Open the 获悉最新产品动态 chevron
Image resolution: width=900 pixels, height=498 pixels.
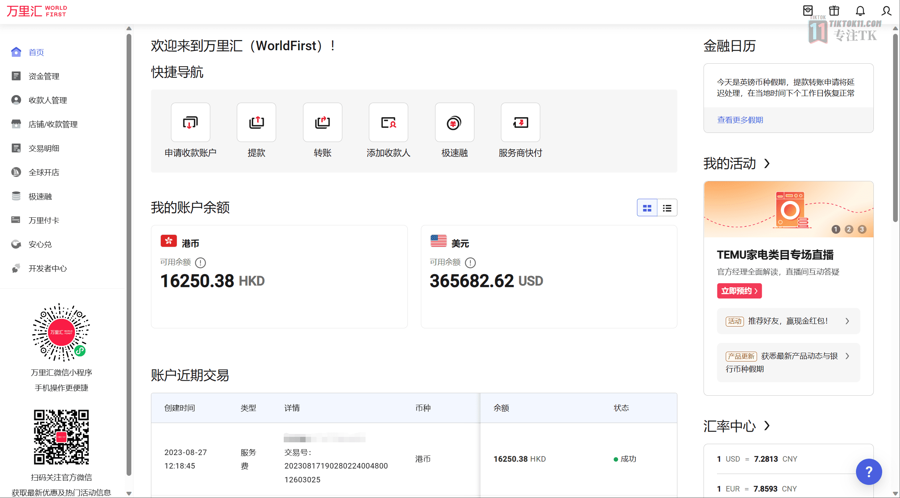(847, 356)
